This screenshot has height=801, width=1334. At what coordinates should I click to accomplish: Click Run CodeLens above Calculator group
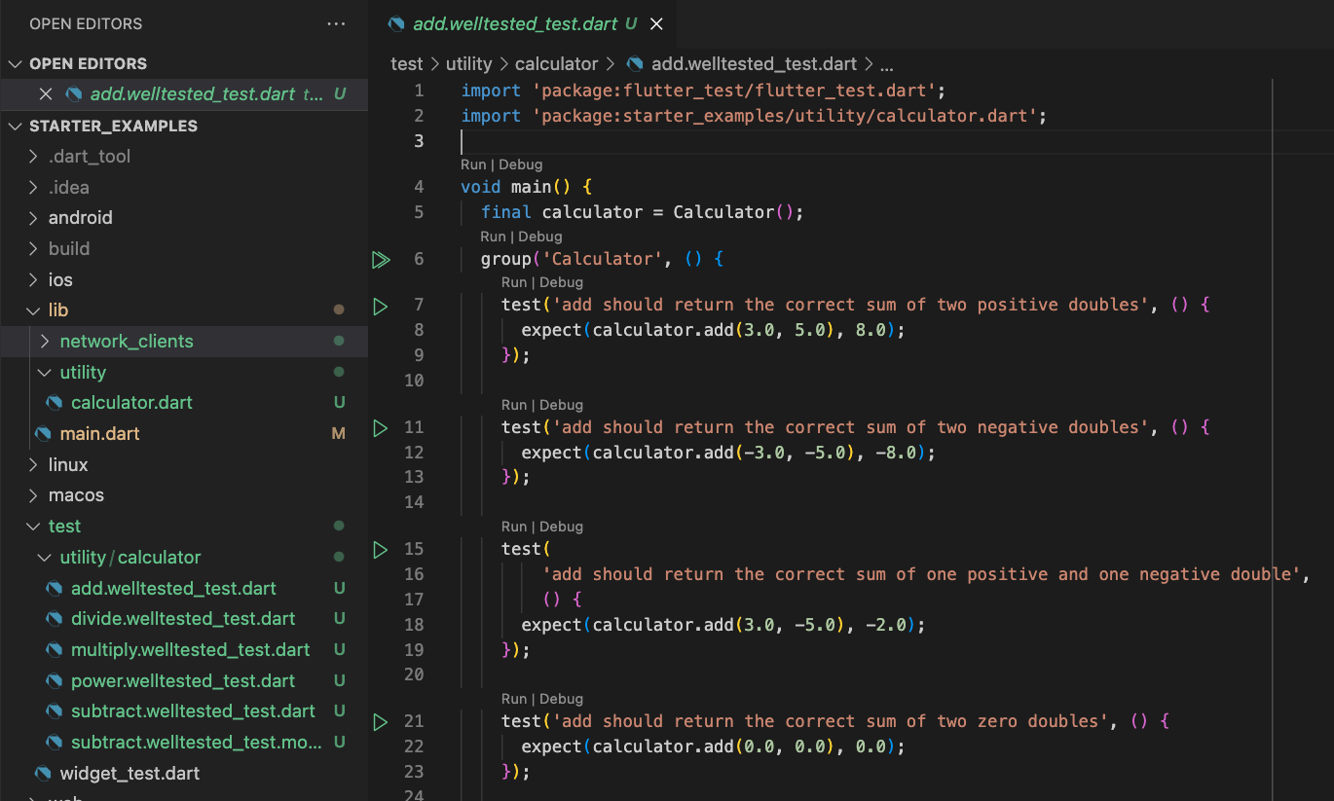click(x=493, y=237)
